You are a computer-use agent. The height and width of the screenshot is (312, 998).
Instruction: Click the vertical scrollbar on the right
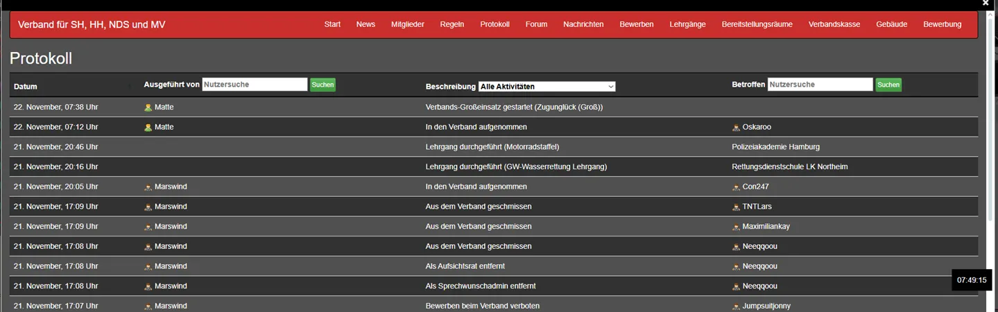(993, 139)
